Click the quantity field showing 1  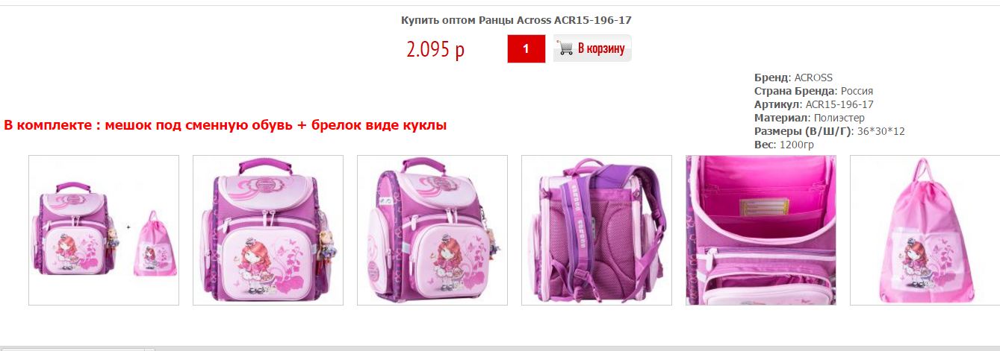tap(526, 49)
